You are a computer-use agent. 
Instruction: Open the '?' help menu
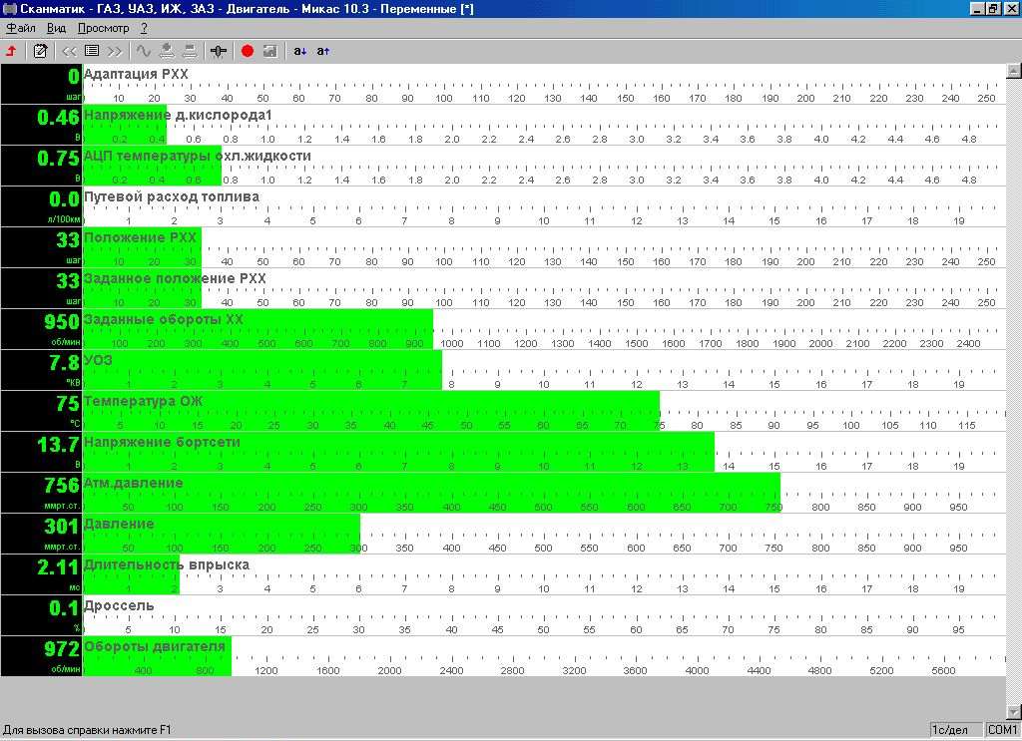(x=144, y=28)
